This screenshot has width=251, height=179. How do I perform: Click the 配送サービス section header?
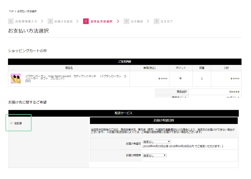123,113
